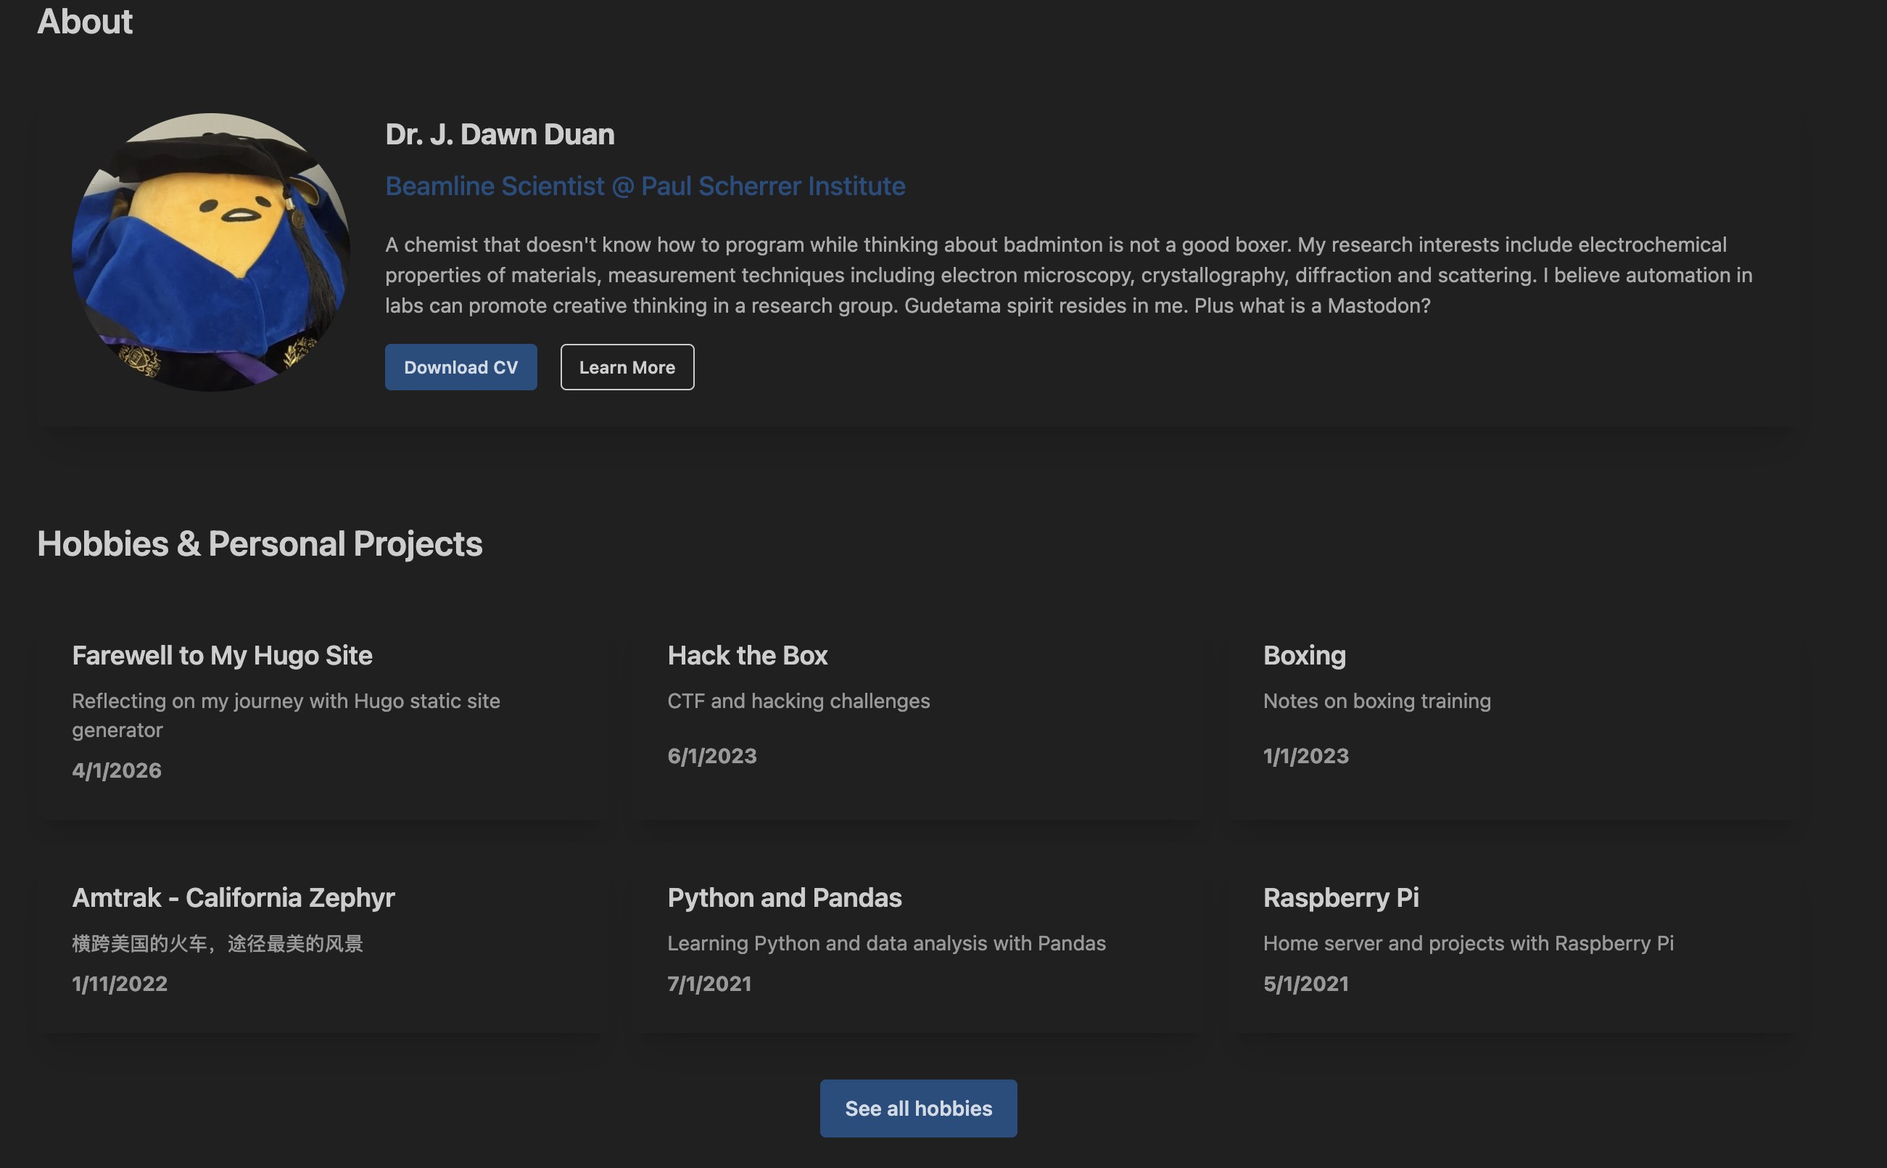Click the Home server Raspberry Pi description

click(1468, 943)
